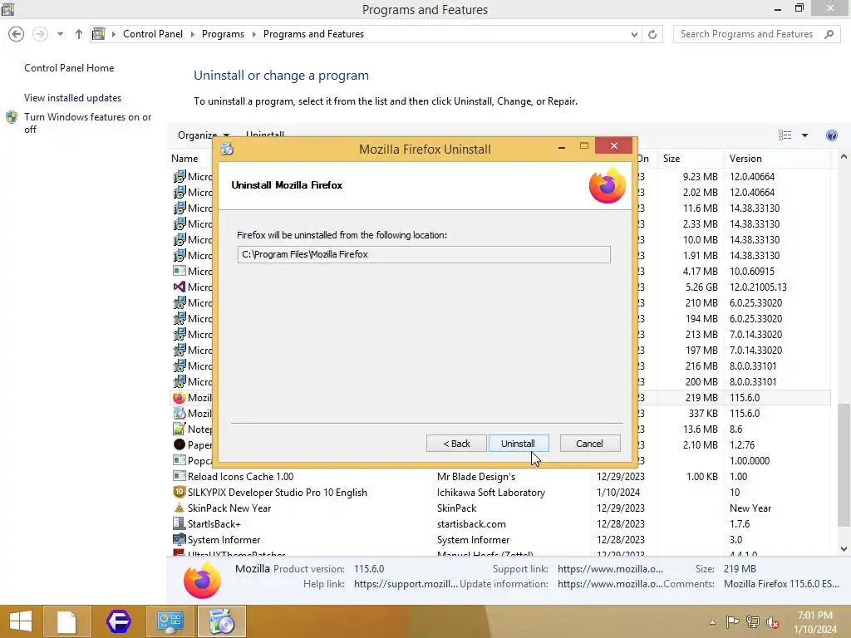
Task: Click the 14.6 MB... 13.6 MB size cell
Action: click(700, 429)
